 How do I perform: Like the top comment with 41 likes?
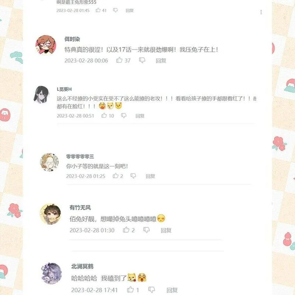[x=98, y=10]
